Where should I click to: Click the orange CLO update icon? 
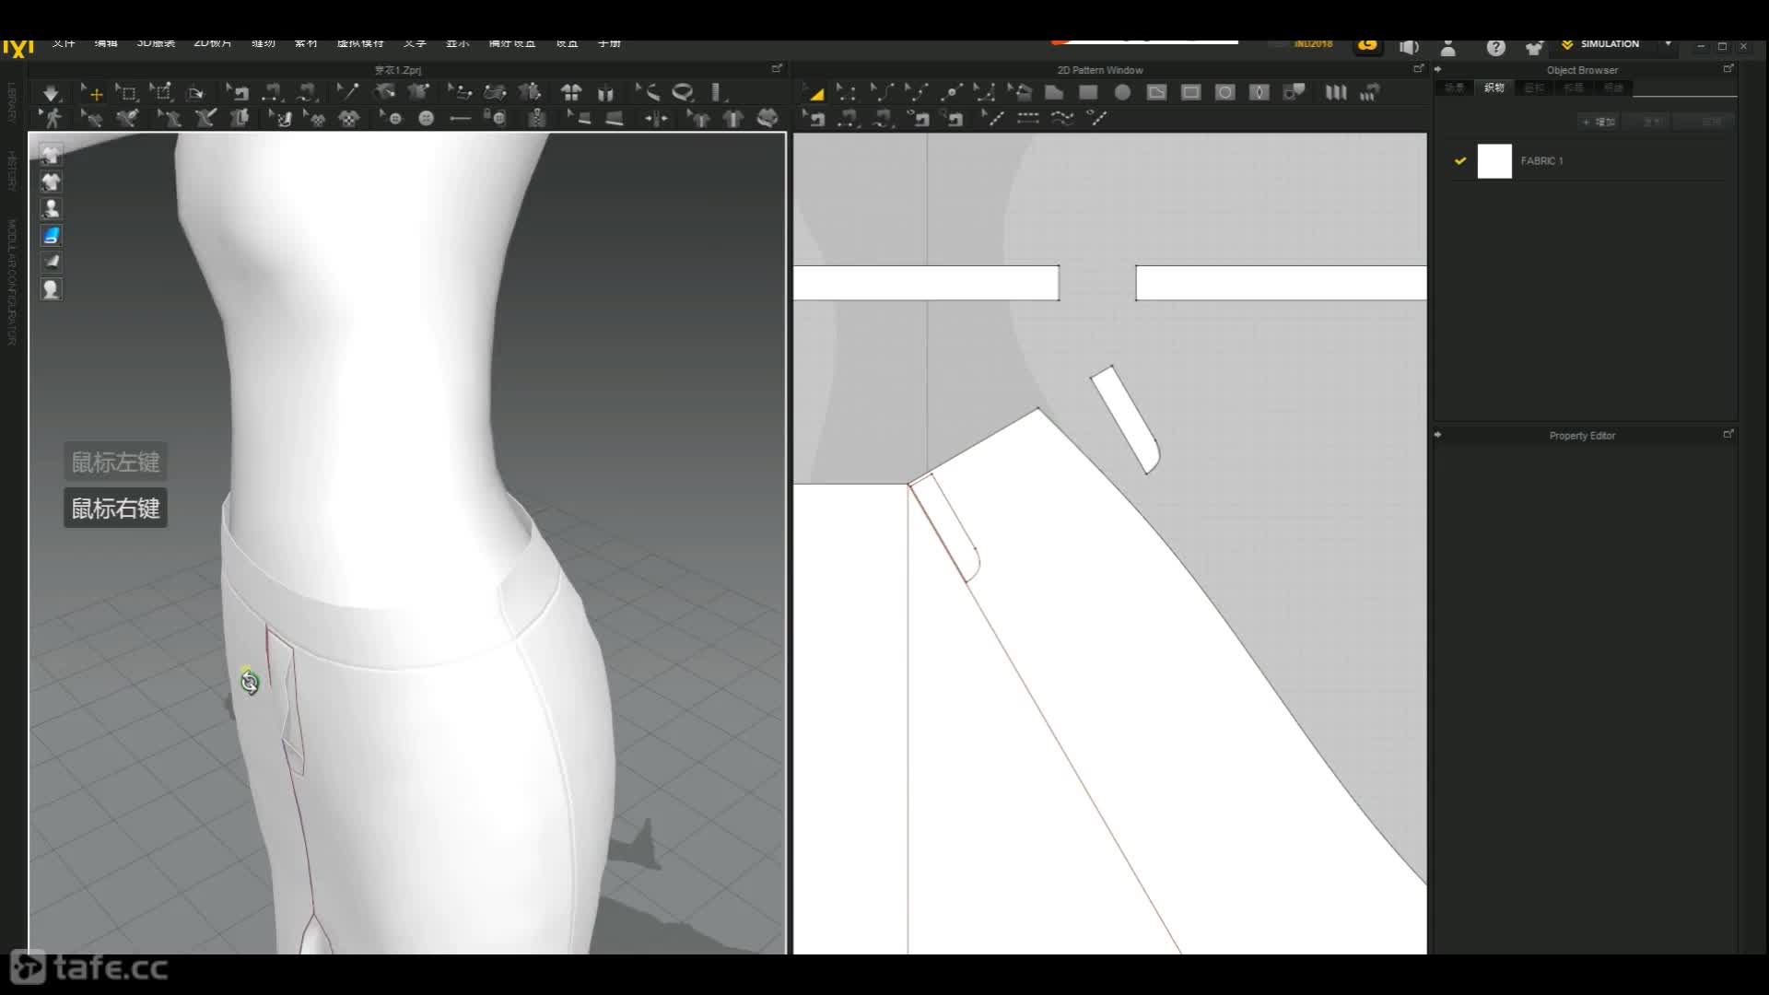(1368, 44)
